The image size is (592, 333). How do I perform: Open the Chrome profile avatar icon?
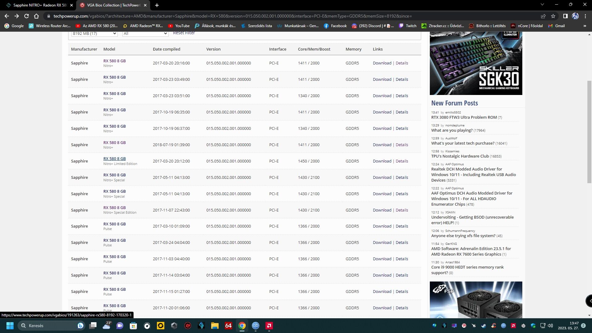coord(575,16)
